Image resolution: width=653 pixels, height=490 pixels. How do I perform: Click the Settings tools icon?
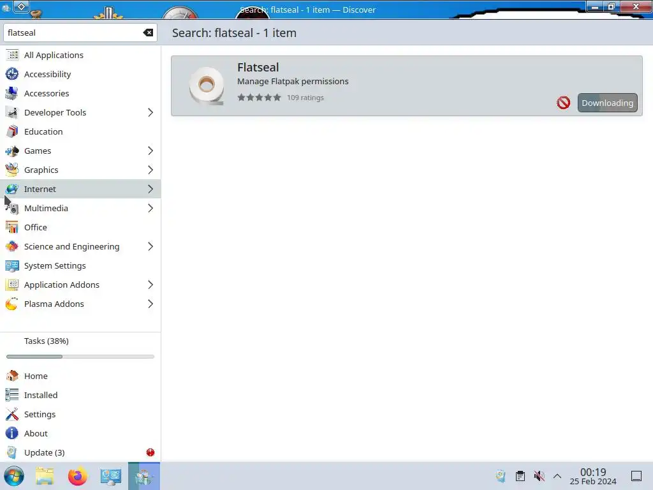(x=12, y=414)
